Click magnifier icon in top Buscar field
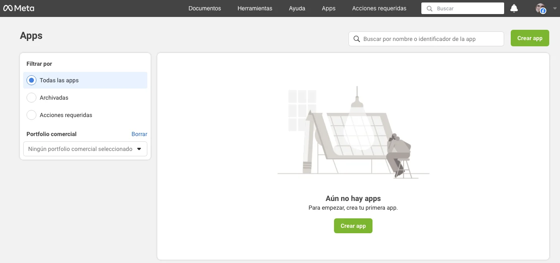The width and height of the screenshot is (560, 263). (430, 8)
